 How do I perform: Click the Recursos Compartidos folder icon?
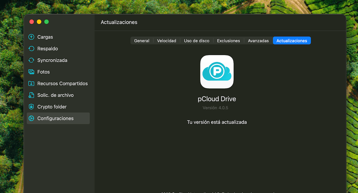[x=31, y=84]
